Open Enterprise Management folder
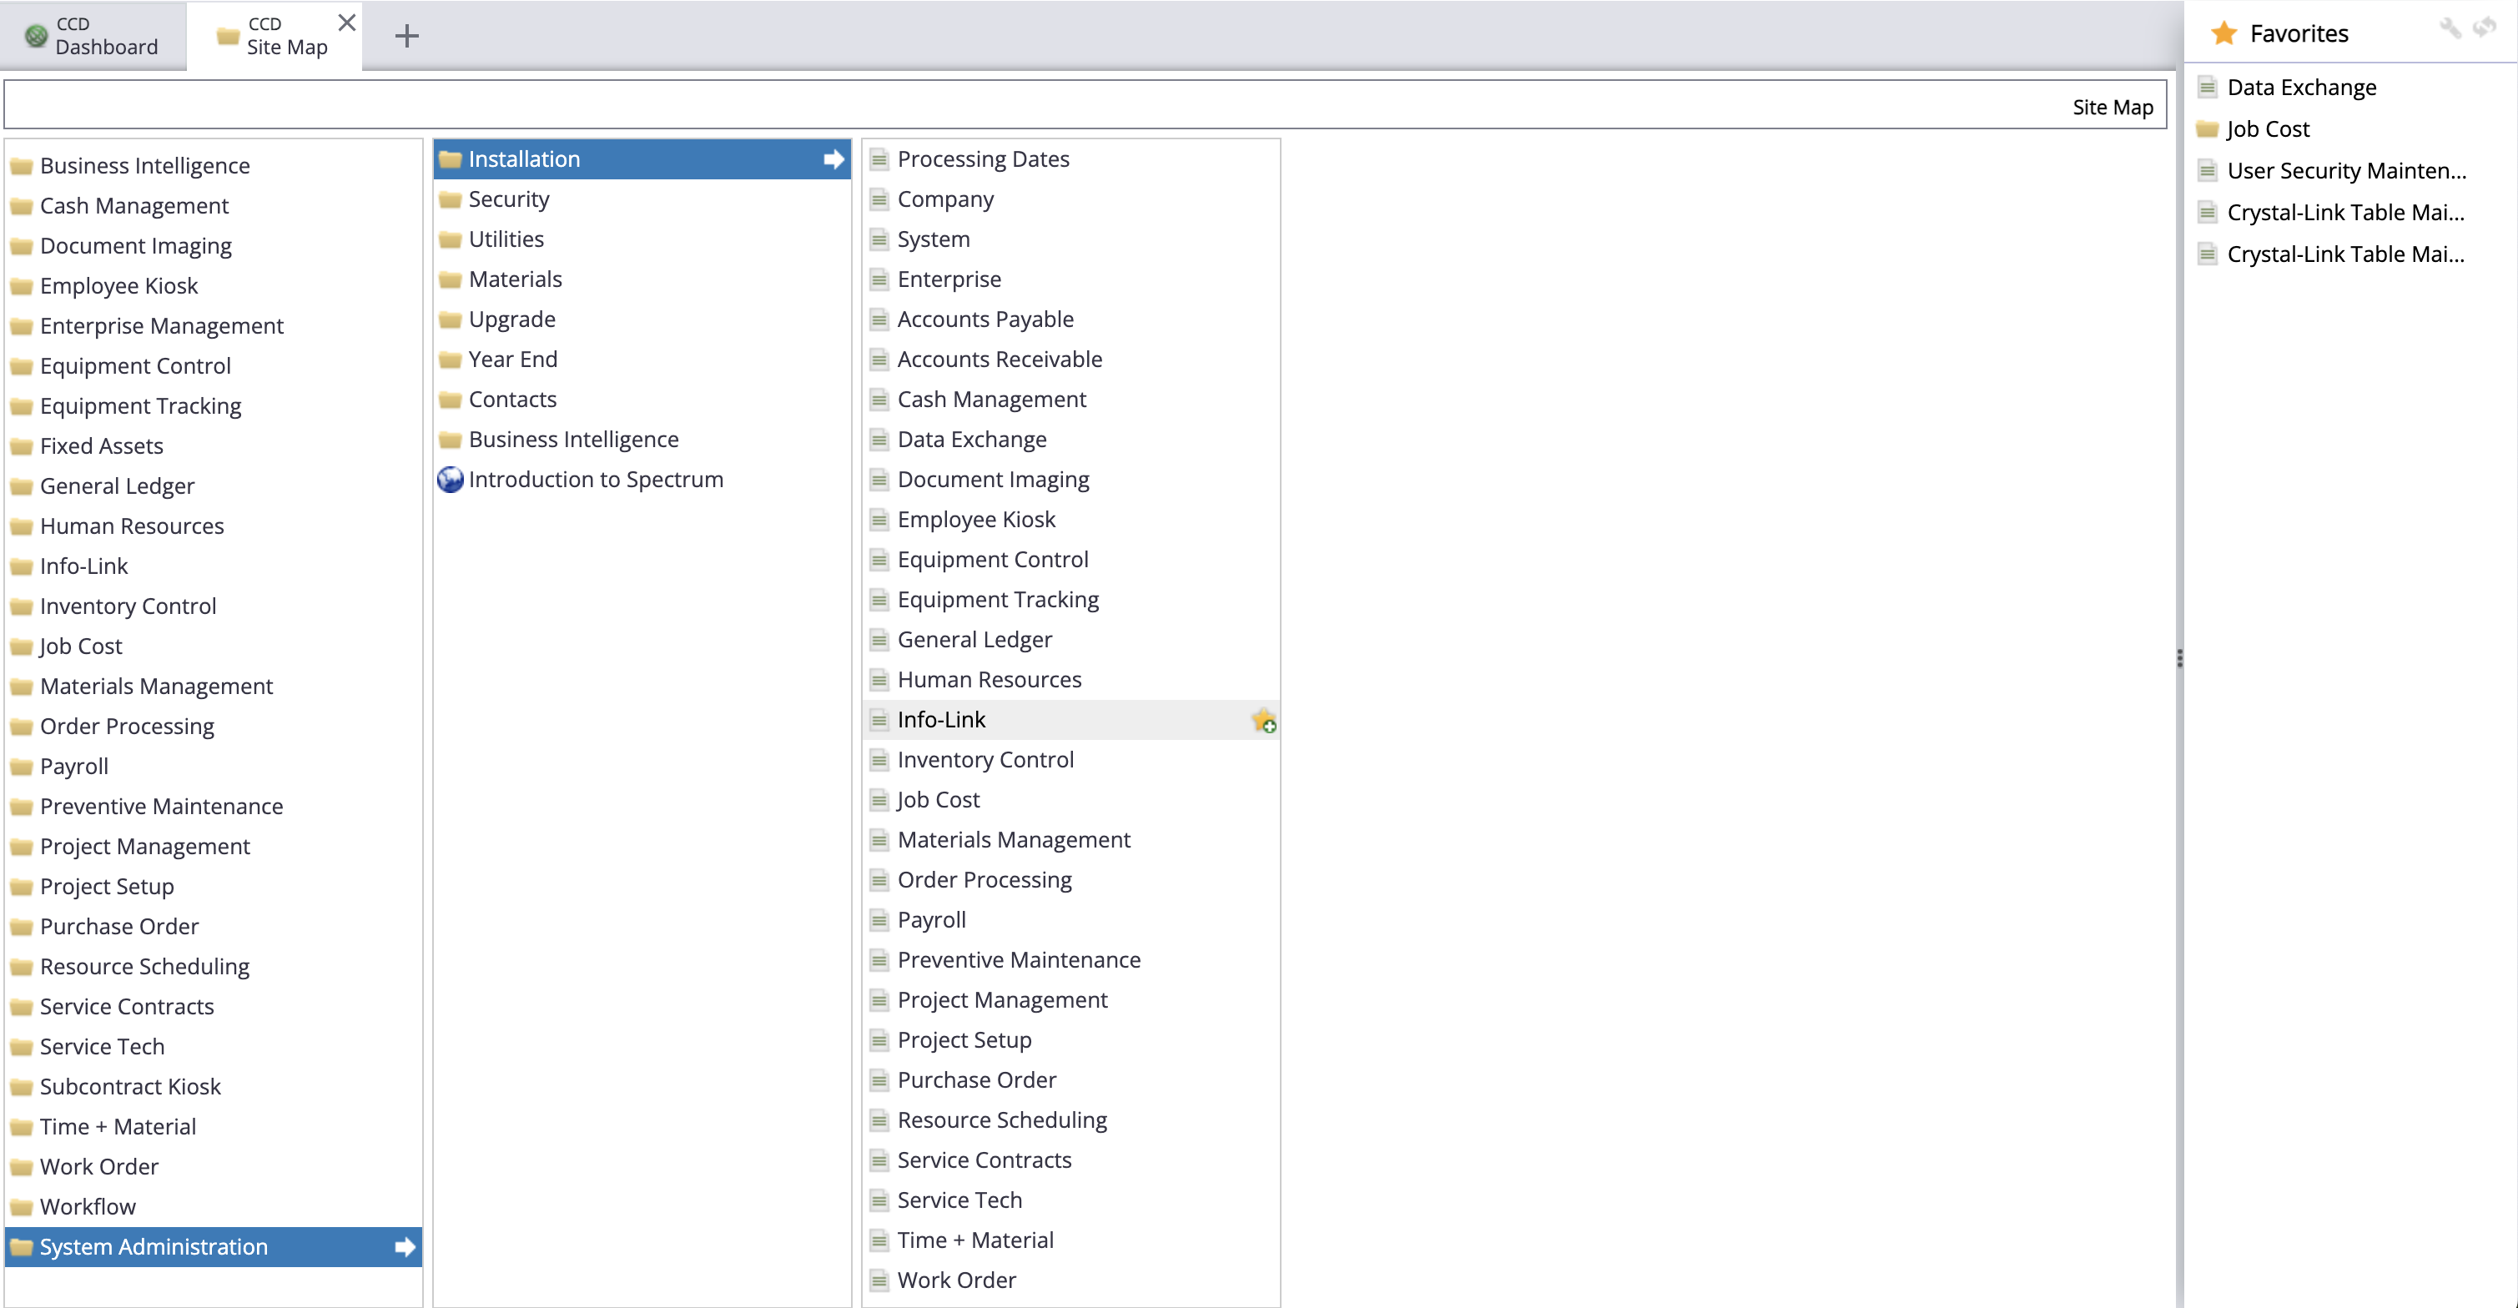Screen dimensions: 2518x1308 pos(161,326)
